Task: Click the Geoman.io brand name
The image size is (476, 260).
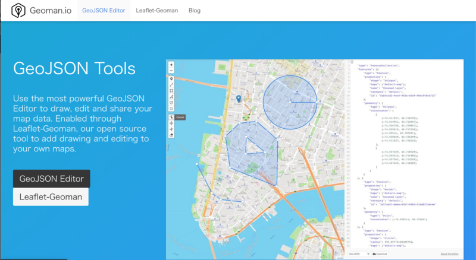Action: [51, 11]
